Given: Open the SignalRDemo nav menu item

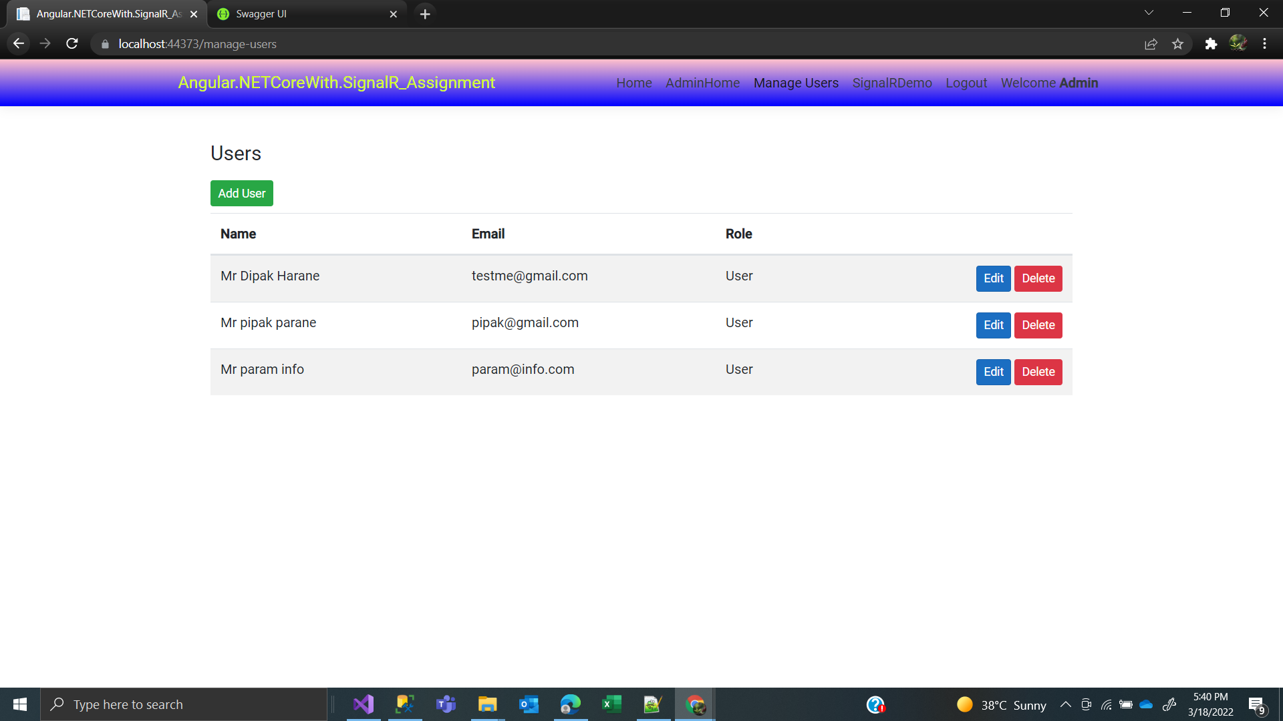Looking at the screenshot, I should pos(892,83).
